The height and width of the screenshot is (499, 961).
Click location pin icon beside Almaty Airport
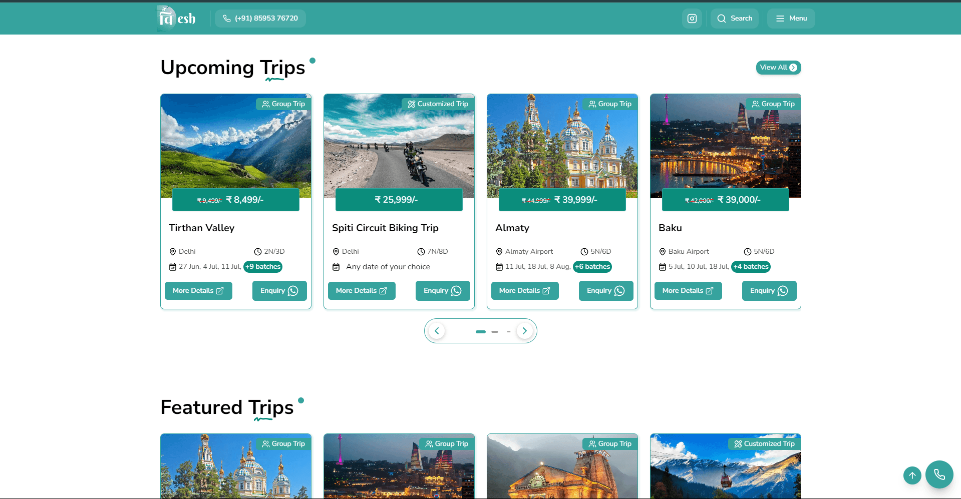pyautogui.click(x=499, y=252)
